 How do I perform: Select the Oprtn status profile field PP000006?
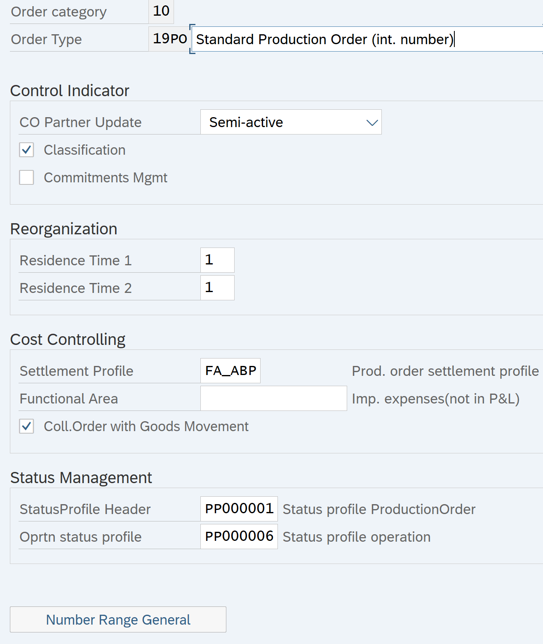pyautogui.click(x=239, y=536)
